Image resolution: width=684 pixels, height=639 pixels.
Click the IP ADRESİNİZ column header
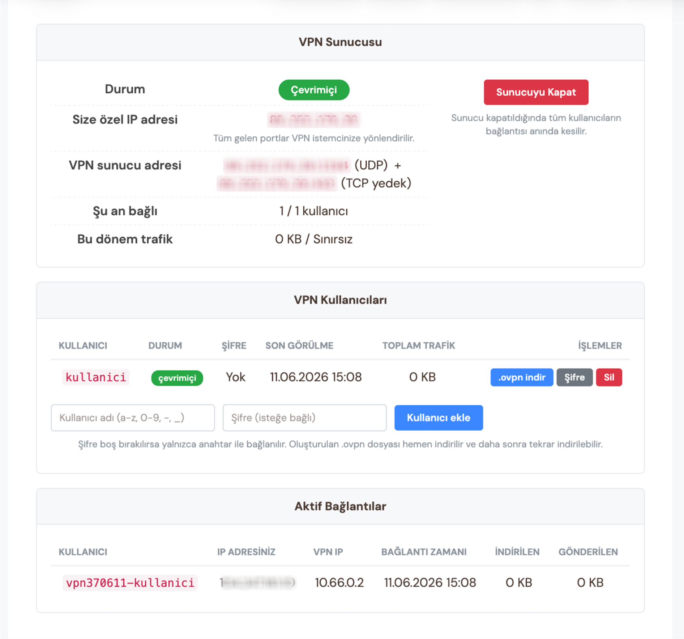point(246,552)
